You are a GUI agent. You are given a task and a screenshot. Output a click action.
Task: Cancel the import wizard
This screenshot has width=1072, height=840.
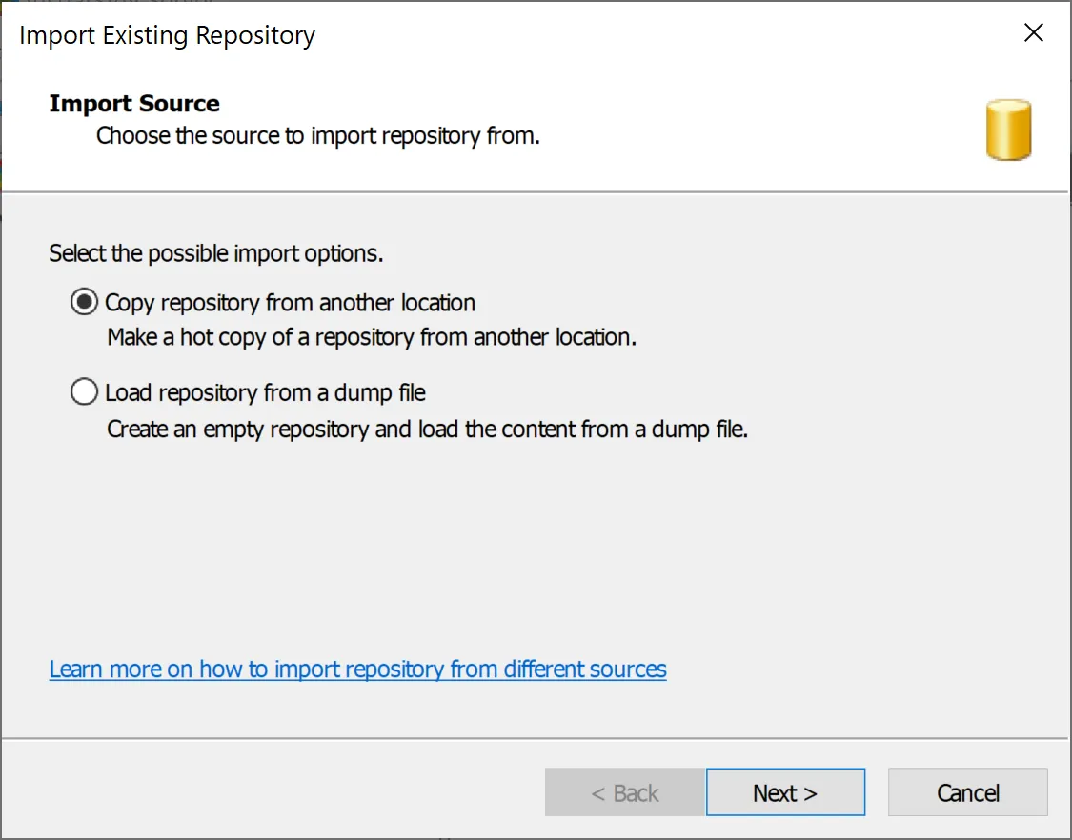[967, 792]
